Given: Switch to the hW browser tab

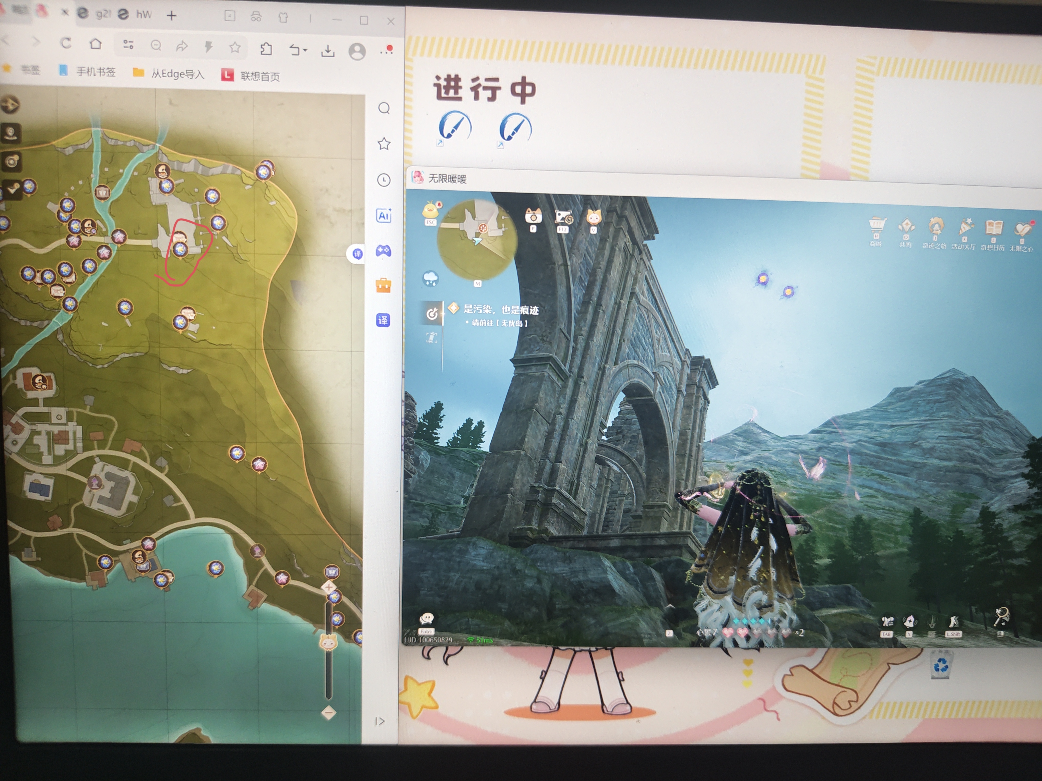Looking at the screenshot, I should 137,15.
